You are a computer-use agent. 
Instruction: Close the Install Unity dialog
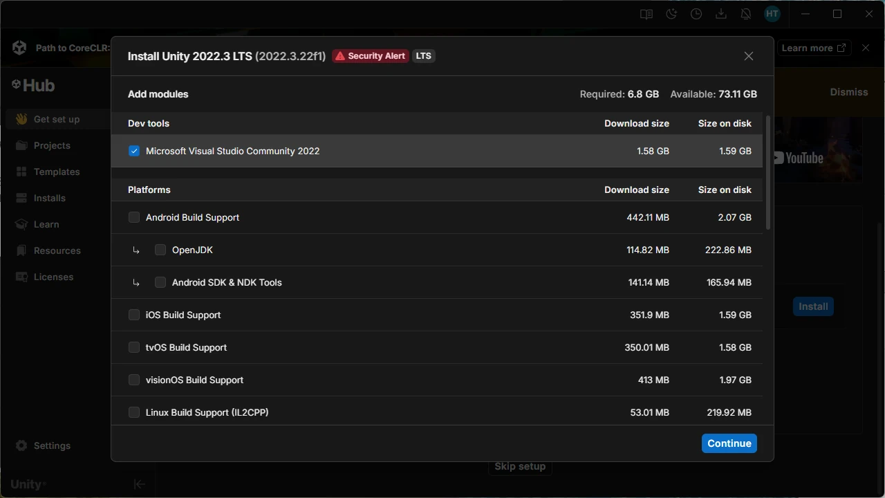[x=749, y=56]
